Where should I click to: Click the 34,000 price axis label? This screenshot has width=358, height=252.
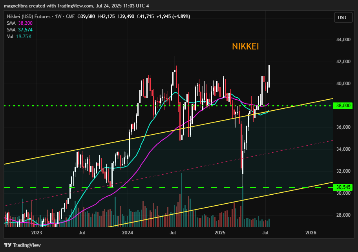[343, 149]
